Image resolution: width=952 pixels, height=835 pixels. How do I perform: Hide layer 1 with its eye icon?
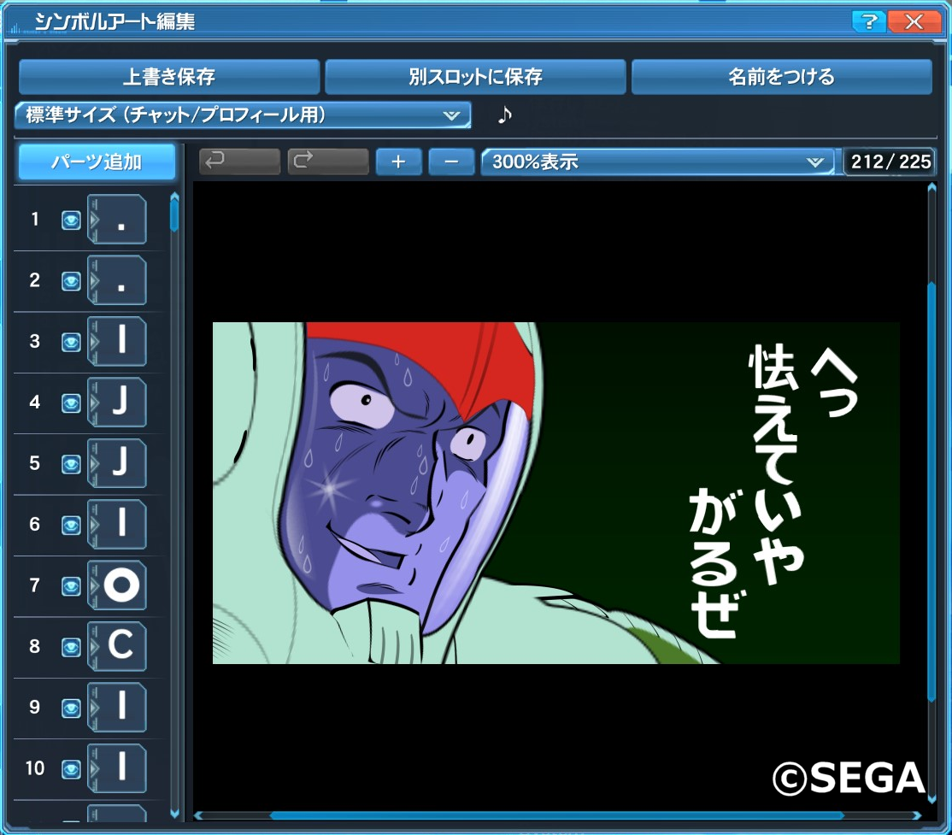(71, 220)
